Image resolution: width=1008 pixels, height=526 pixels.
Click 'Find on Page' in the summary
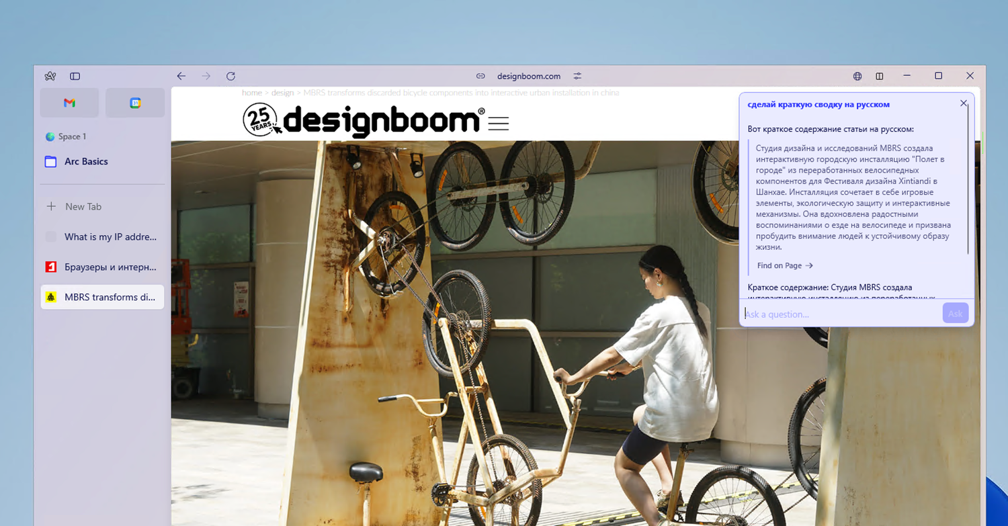(785, 265)
